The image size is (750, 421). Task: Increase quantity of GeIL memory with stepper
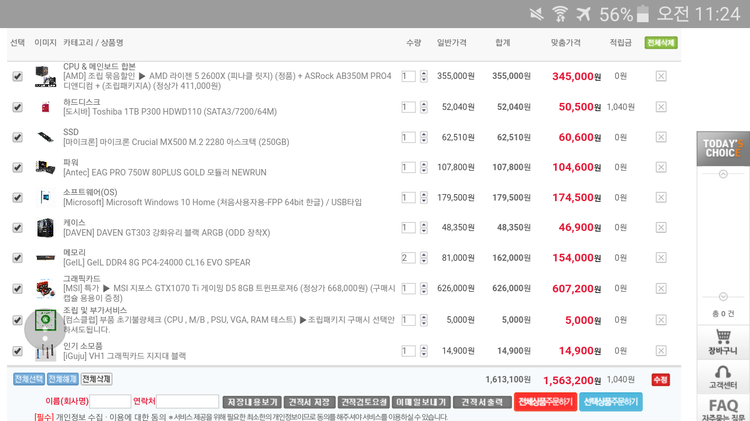click(424, 254)
